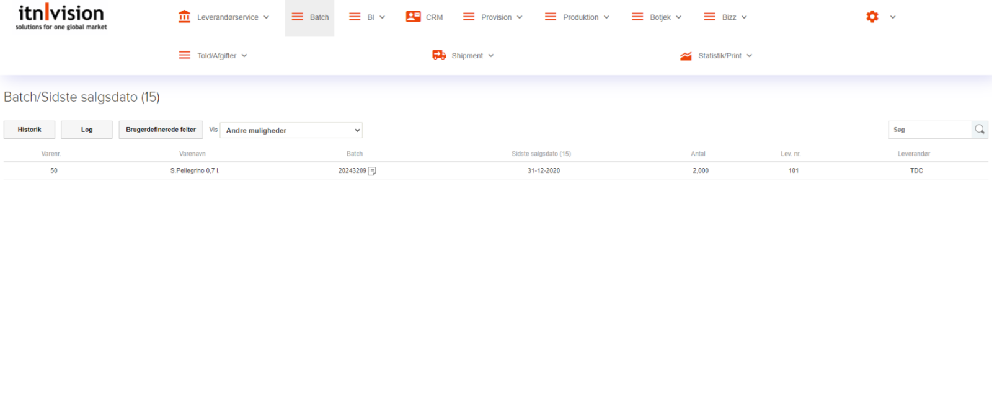Click the Told/Afgifter hamburger list icon
Viewport: 992px width, 406px height.
(185, 55)
